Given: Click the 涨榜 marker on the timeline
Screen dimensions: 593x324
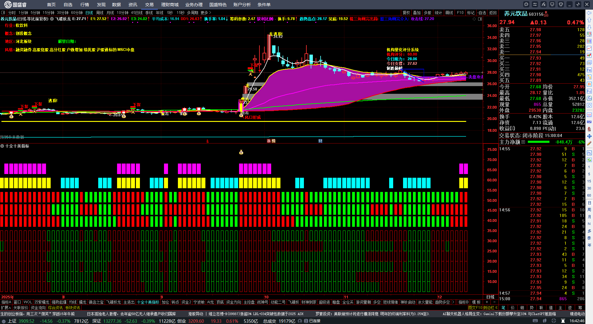Looking at the screenshot, I should click(x=271, y=141).
